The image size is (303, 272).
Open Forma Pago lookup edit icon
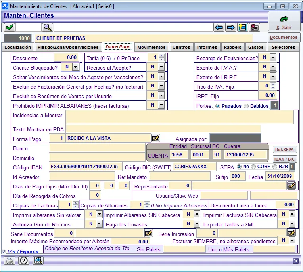(156, 138)
